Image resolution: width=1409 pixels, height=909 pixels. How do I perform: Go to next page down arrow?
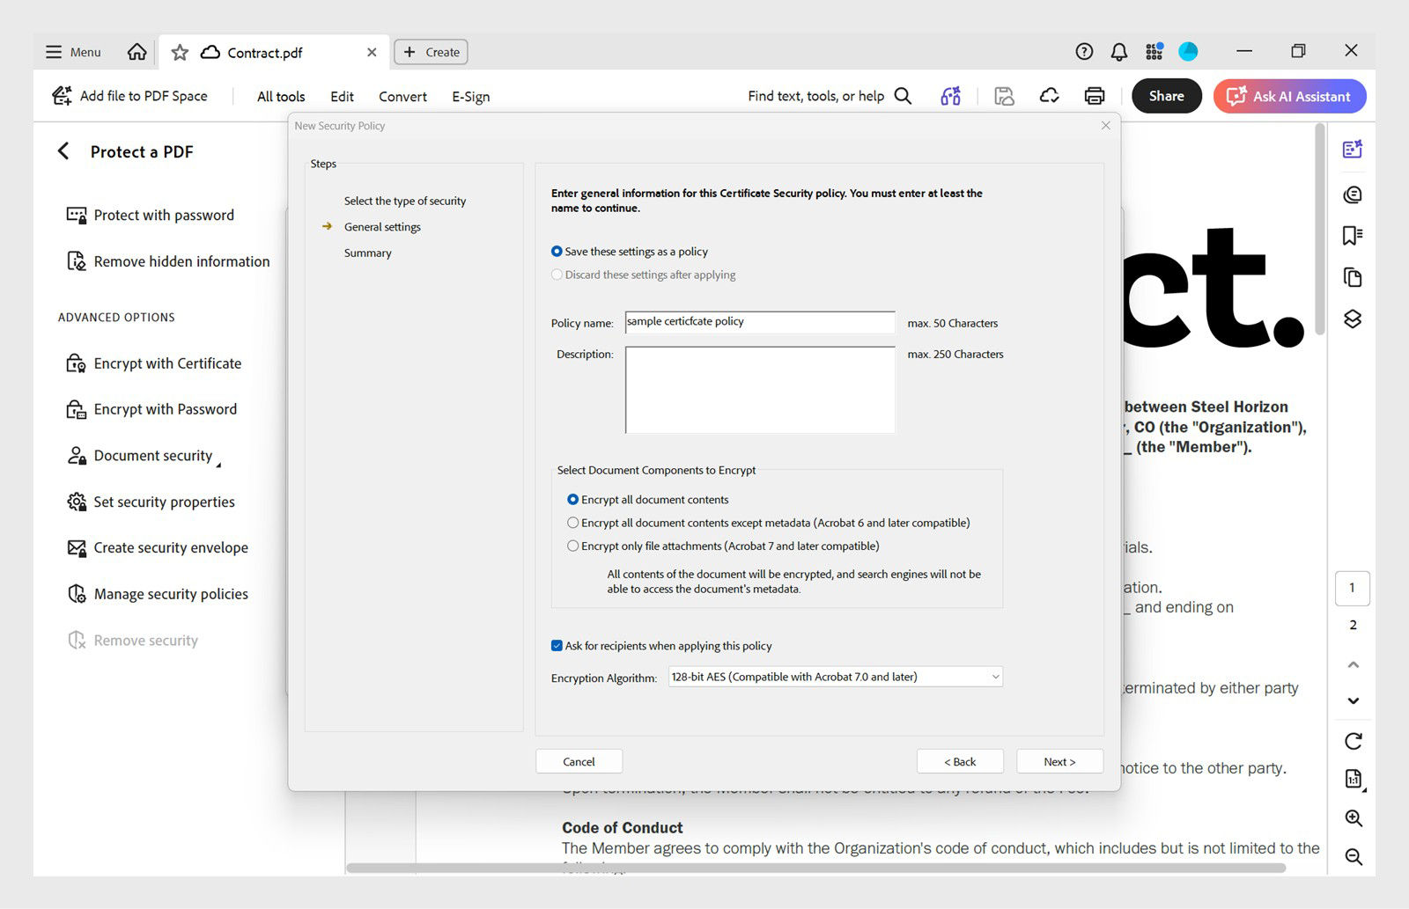coord(1354,700)
